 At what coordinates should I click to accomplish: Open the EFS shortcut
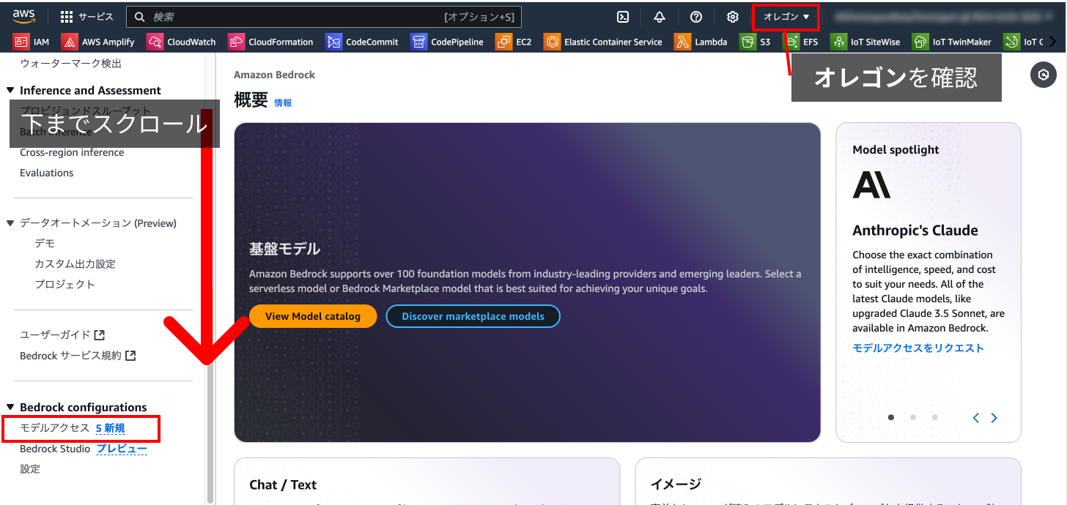coord(801,42)
